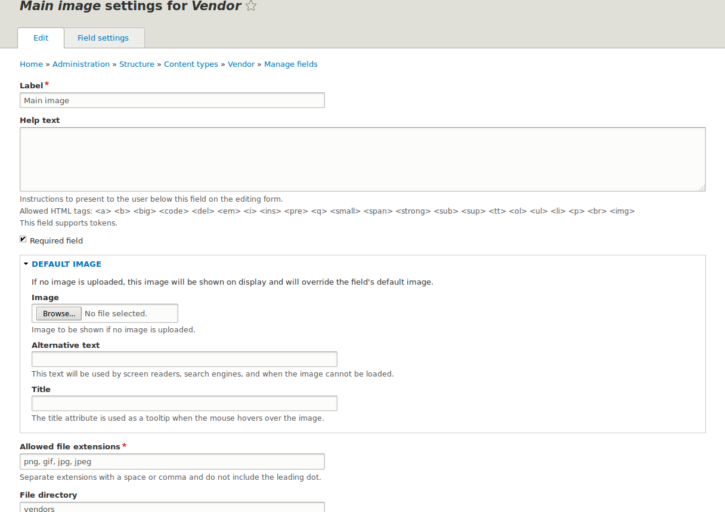Navigate to Administration via breadcrumb
Image resolution: width=725 pixels, height=512 pixels.
pyautogui.click(x=81, y=64)
